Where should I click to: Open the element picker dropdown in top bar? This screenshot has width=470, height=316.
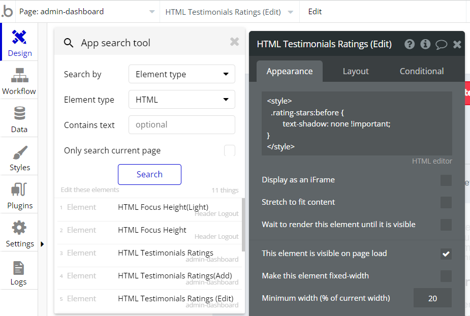pyautogui.click(x=229, y=12)
